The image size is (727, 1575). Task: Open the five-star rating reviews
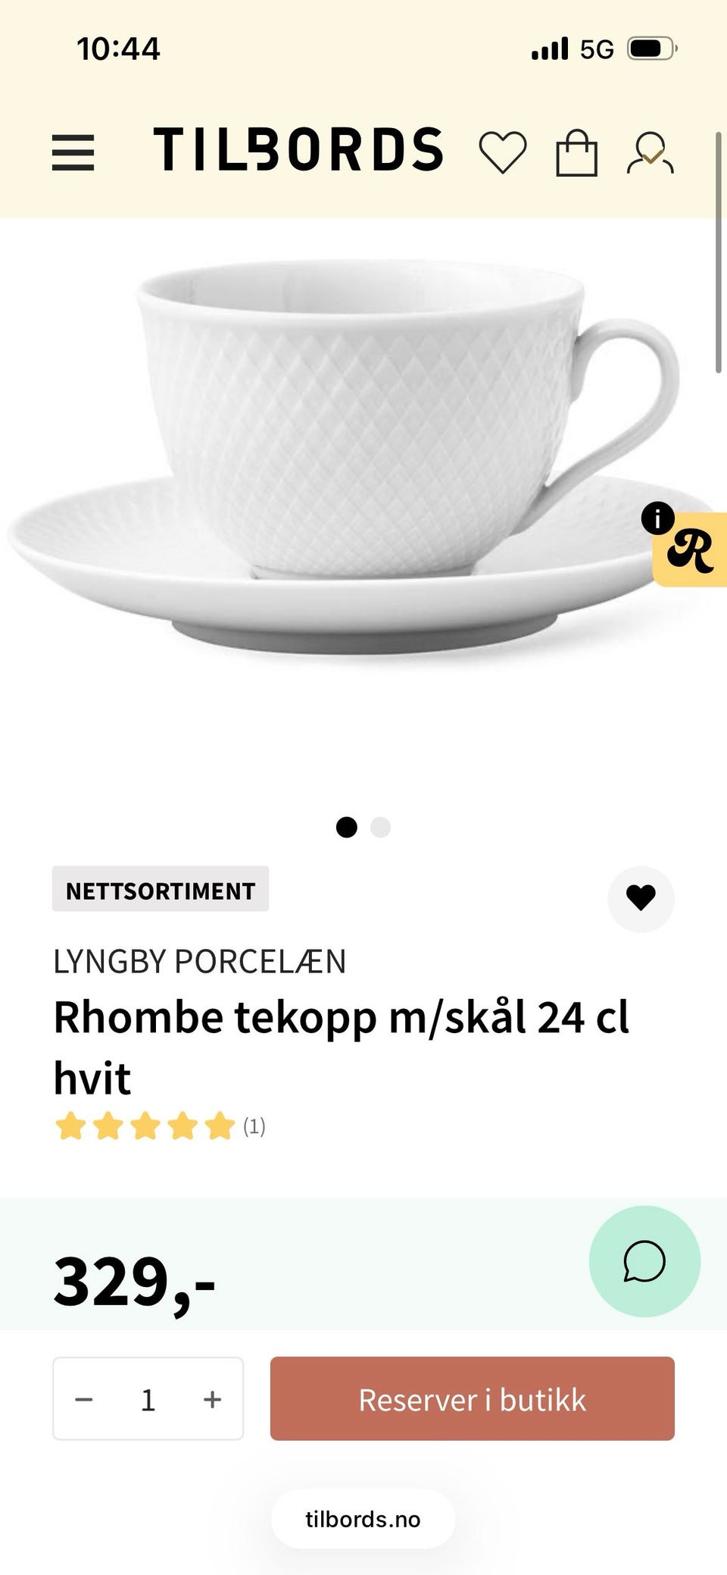point(160,1126)
